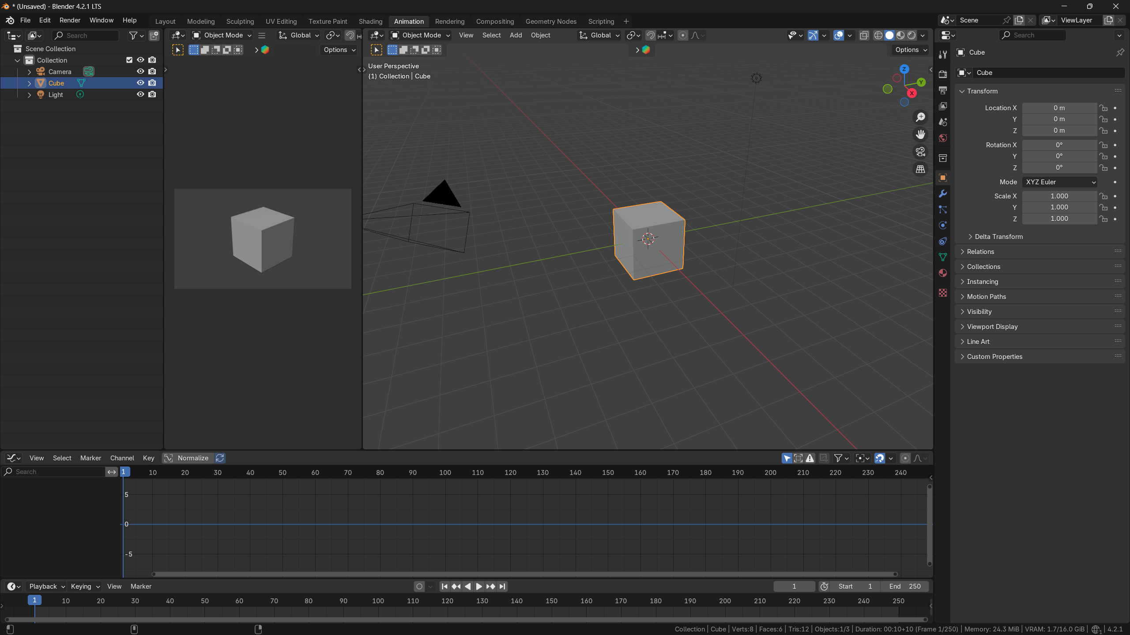Play the animation forward

tap(479, 586)
